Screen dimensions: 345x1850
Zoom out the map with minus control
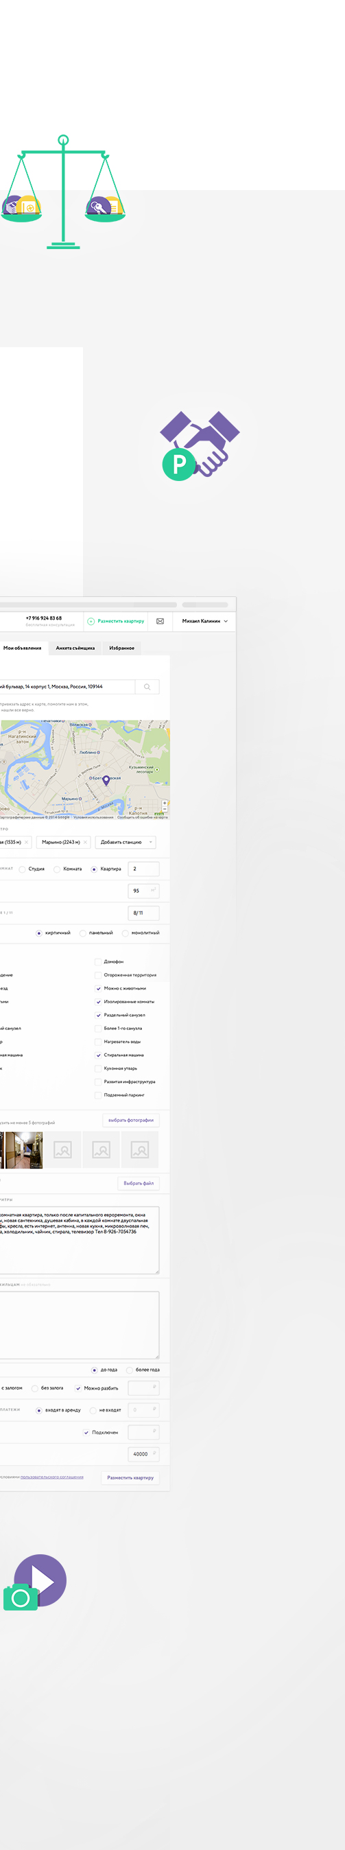click(x=164, y=808)
